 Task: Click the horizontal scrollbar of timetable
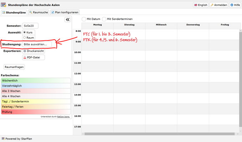click(160, 134)
